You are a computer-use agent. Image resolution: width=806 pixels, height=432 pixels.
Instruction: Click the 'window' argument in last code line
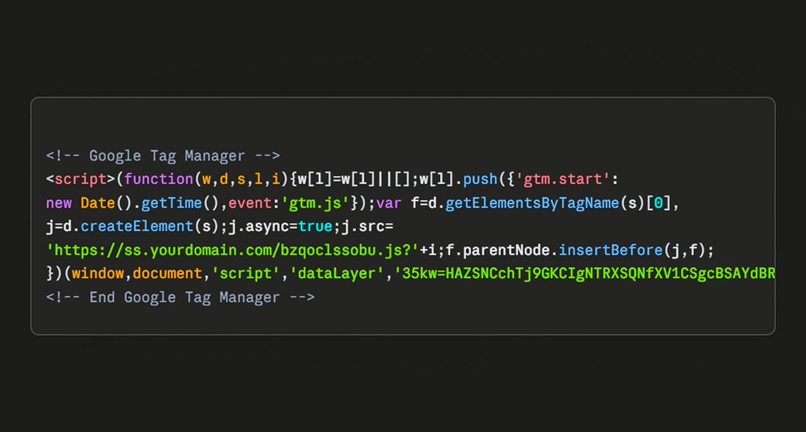(97, 273)
